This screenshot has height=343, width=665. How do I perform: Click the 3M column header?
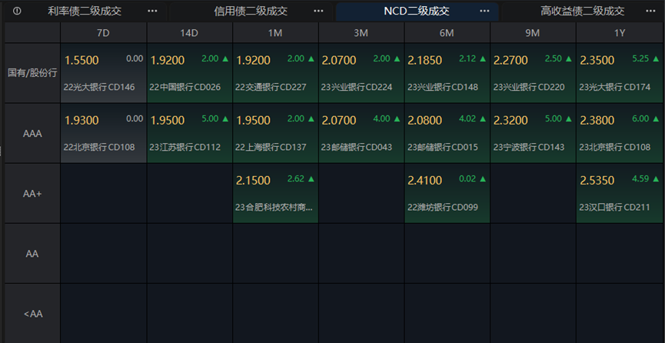pyautogui.click(x=361, y=33)
